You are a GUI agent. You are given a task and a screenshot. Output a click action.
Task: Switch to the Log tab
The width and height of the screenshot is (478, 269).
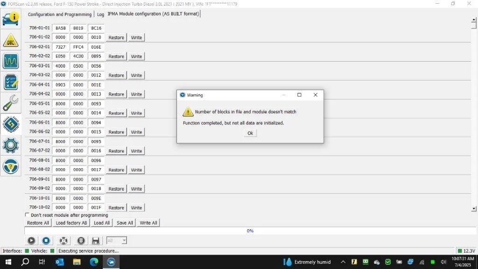(100, 14)
